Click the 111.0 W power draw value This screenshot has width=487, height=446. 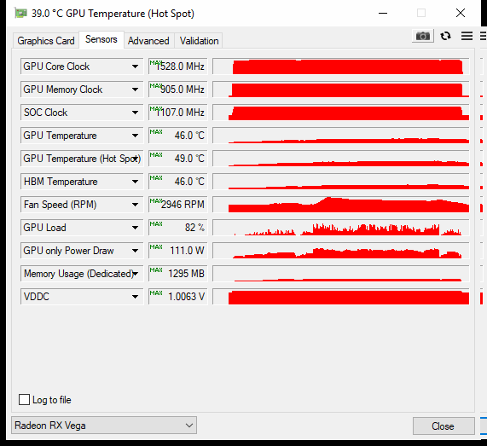pyautogui.click(x=178, y=251)
